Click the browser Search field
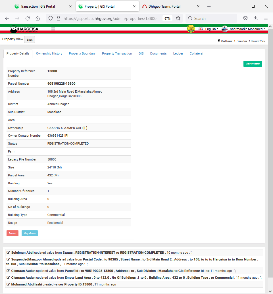 pyautogui.click(x=211, y=18)
